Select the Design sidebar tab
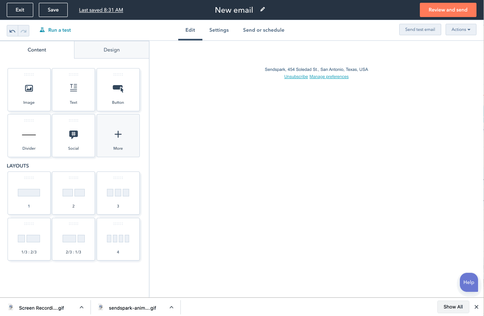Screen dimensions: 484x316 (x=112, y=50)
